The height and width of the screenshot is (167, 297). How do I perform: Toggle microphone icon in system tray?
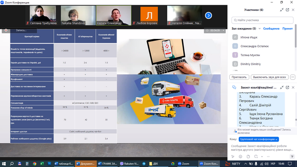256,164
